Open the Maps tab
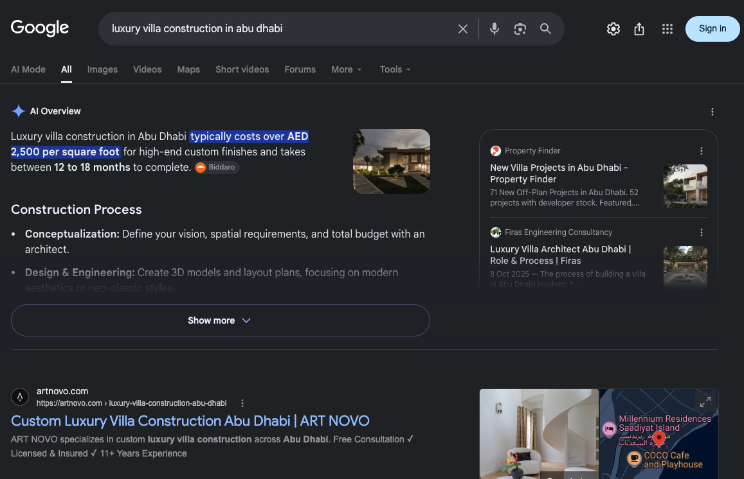This screenshot has height=479, width=744. 188,69
